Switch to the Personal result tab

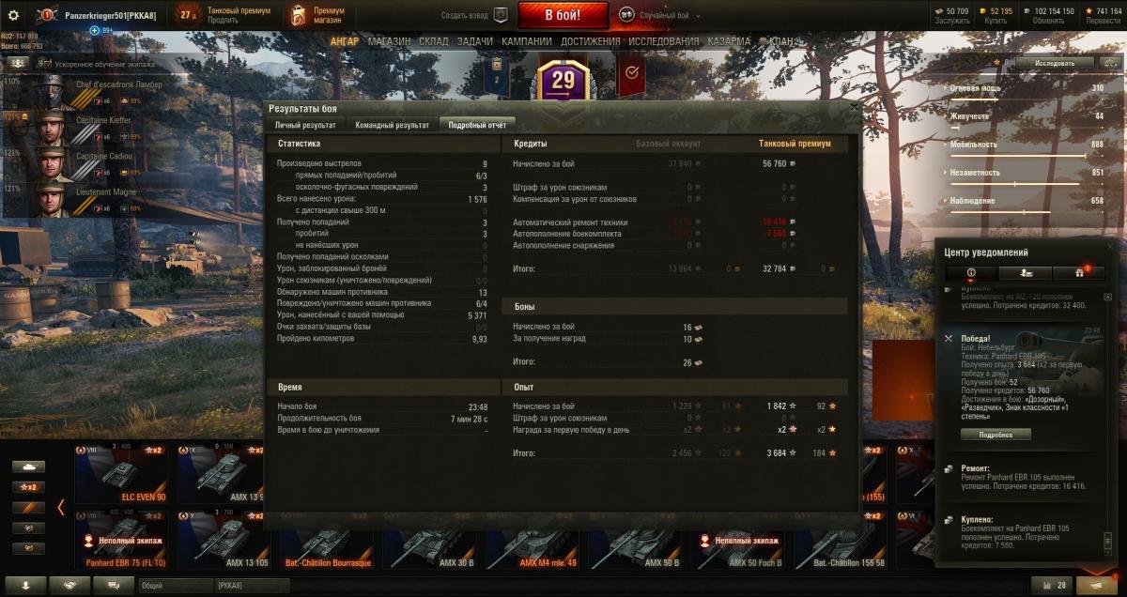(305, 125)
